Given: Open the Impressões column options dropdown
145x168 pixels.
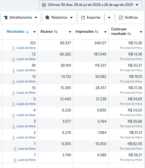Looking at the screenshot, I should pos(105,32).
